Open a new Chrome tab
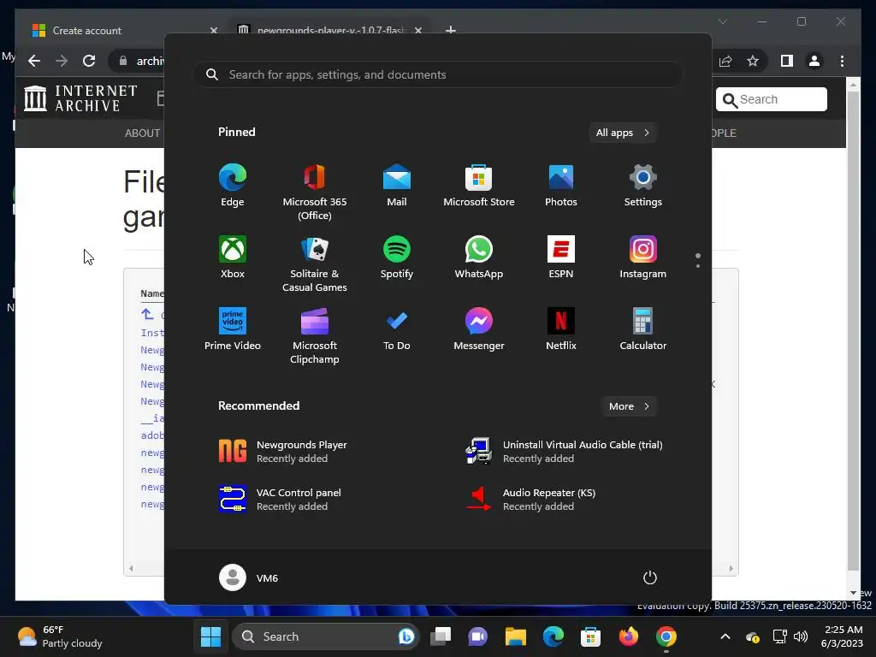The height and width of the screenshot is (657, 876). click(x=451, y=30)
